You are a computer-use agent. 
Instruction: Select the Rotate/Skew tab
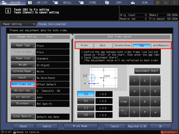pos(123,45)
